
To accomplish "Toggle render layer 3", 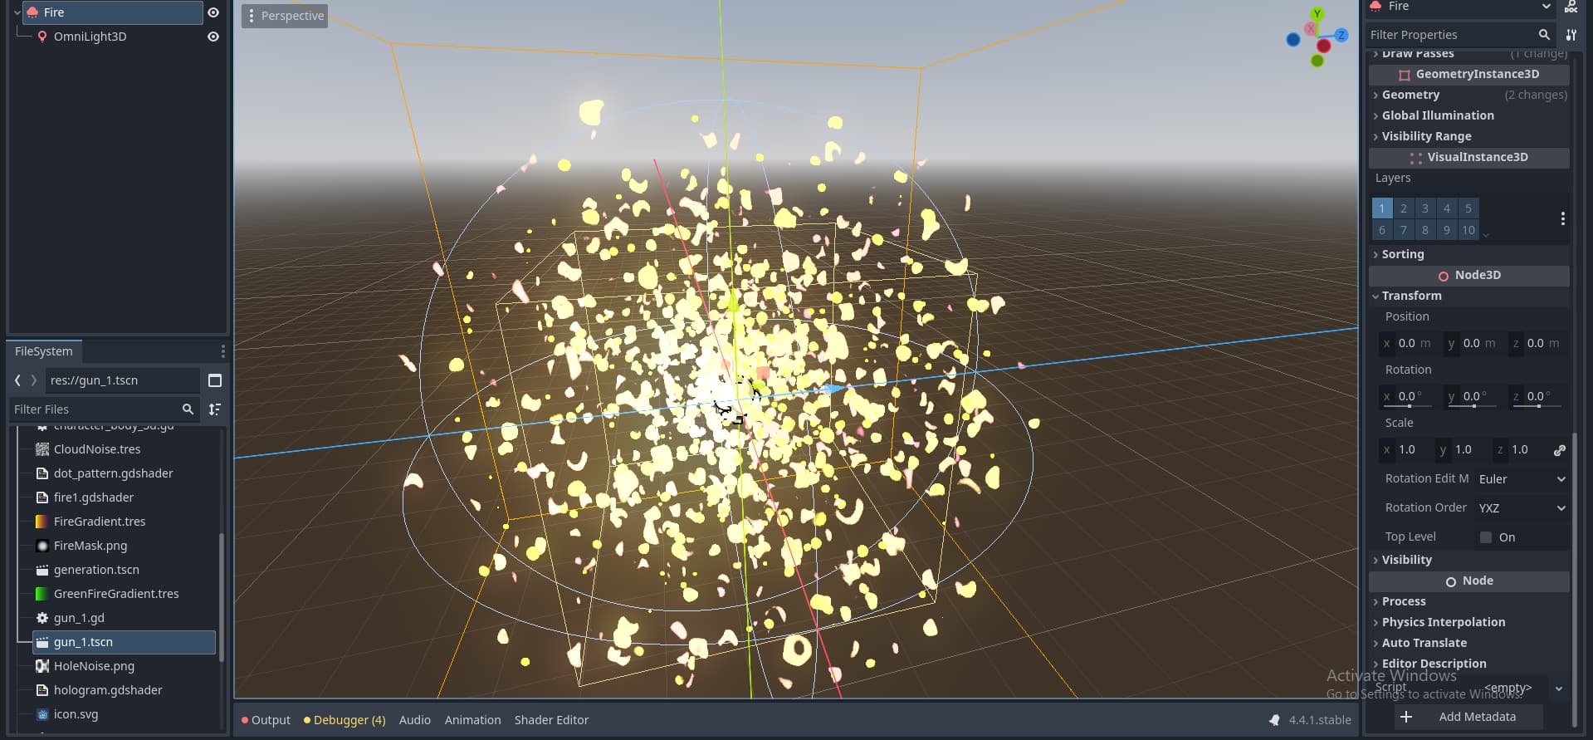I will point(1425,208).
